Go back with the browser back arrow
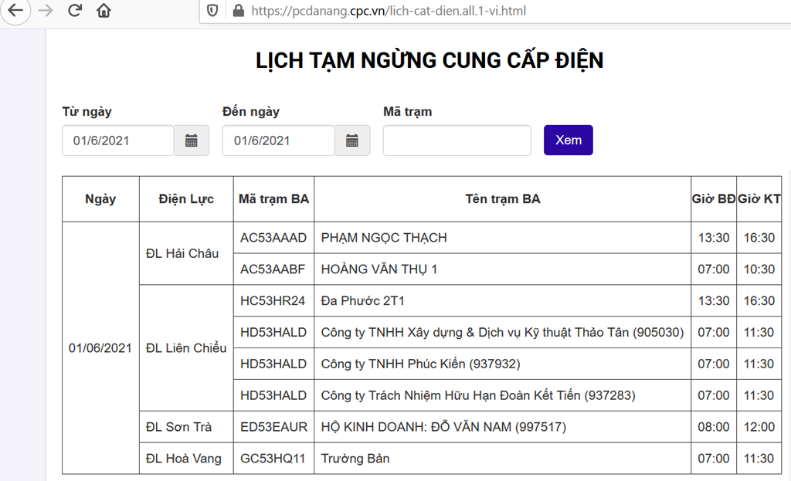This screenshot has width=791, height=481. [x=15, y=10]
